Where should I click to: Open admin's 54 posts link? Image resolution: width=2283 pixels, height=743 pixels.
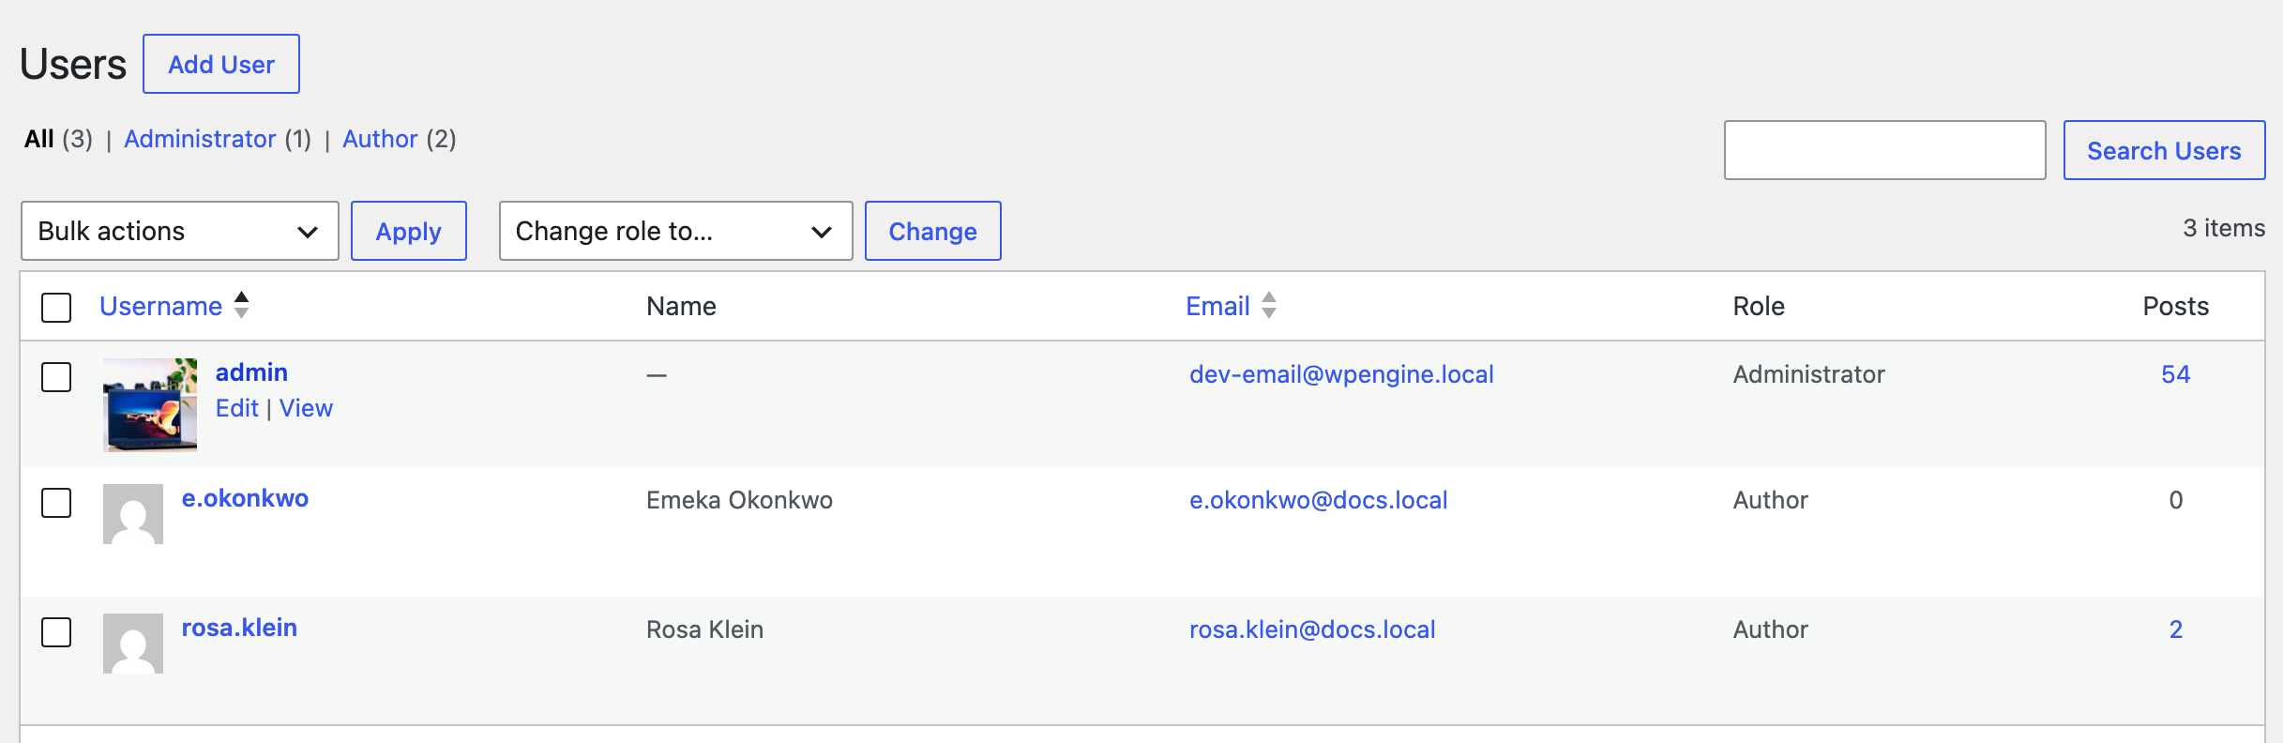click(2175, 374)
